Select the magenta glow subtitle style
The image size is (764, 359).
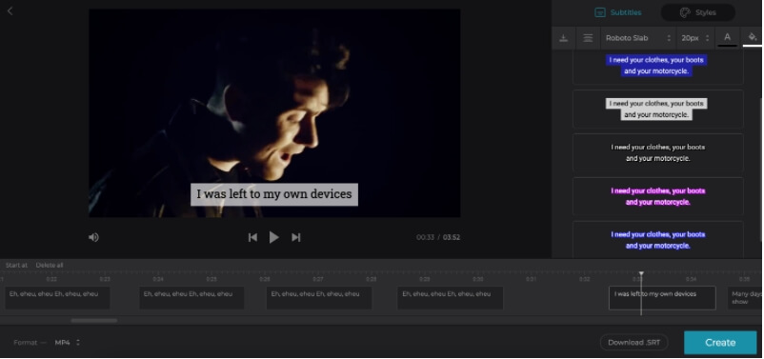(x=657, y=196)
